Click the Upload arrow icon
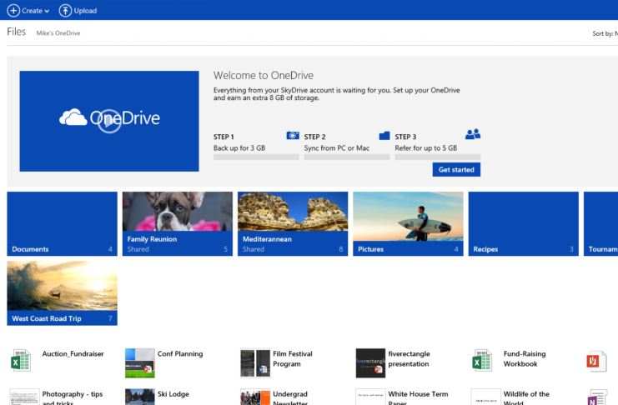 coord(66,11)
